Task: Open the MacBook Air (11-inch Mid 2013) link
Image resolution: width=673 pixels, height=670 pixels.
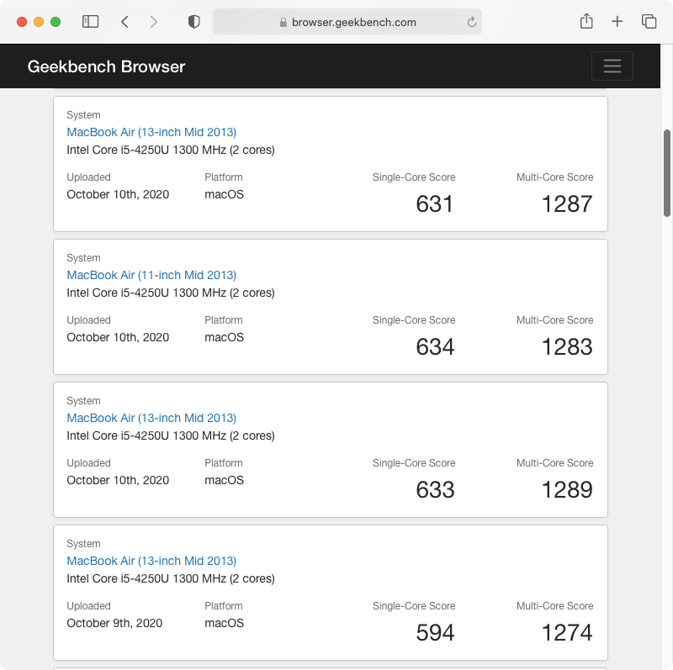Action: tap(151, 275)
